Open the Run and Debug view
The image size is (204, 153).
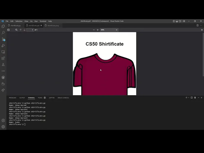point(3,46)
